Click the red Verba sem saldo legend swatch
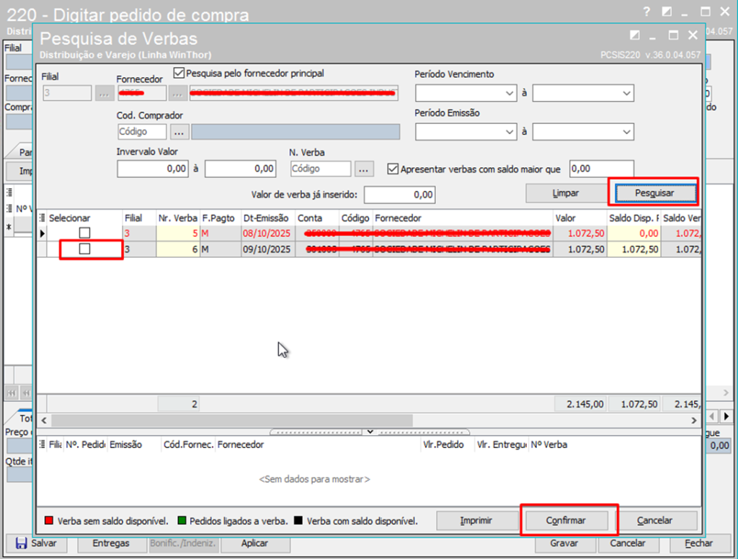Screen dimensions: 738x559 (x=49, y=520)
